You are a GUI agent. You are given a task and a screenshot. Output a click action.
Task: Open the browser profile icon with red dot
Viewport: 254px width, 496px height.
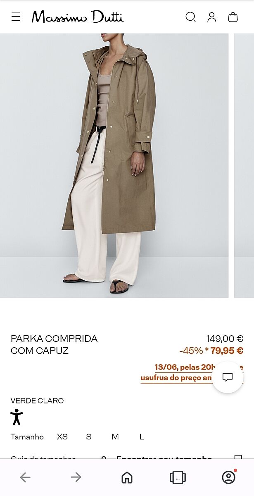click(x=228, y=477)
